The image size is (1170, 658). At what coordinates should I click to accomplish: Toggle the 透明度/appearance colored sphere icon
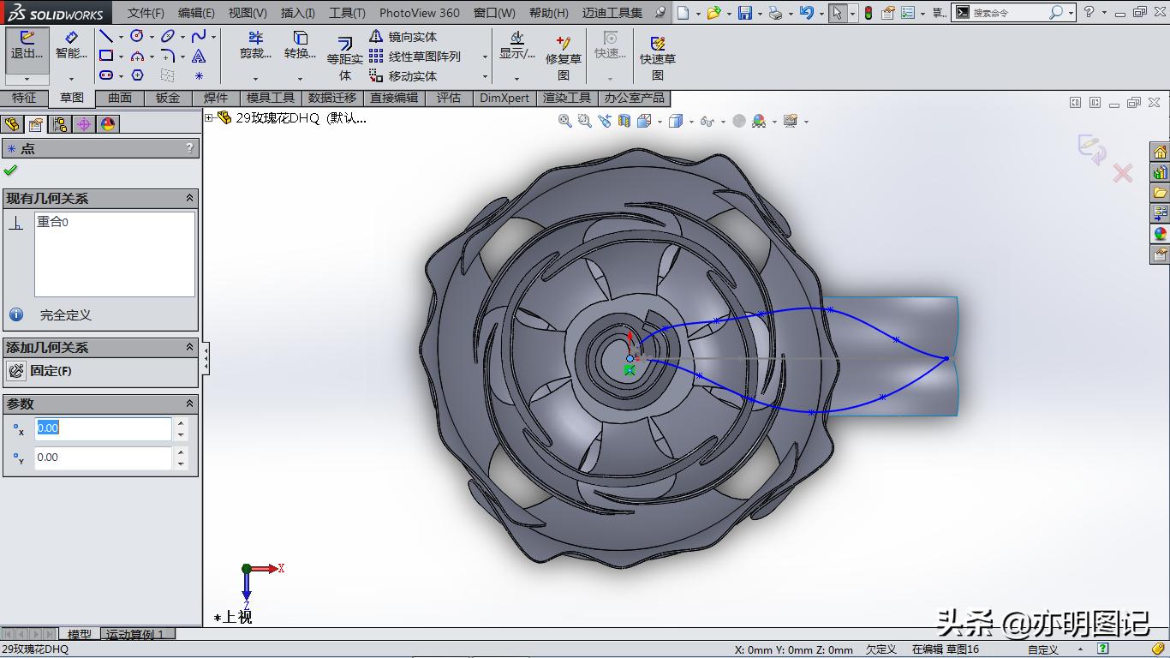point(760,121)
